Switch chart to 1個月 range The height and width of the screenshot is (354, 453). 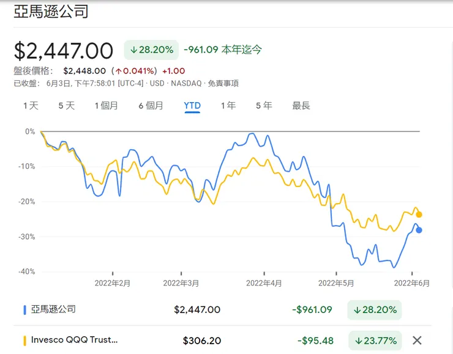[107, 106]
